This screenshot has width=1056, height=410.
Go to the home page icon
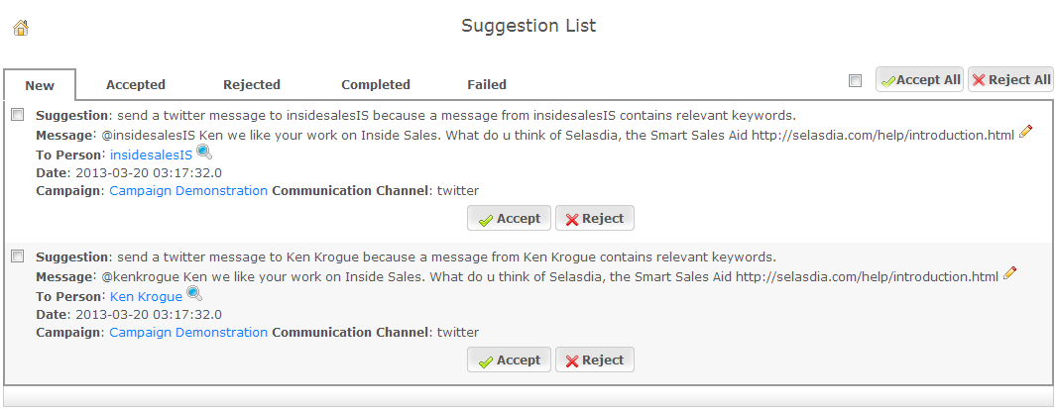pos(21,28)
